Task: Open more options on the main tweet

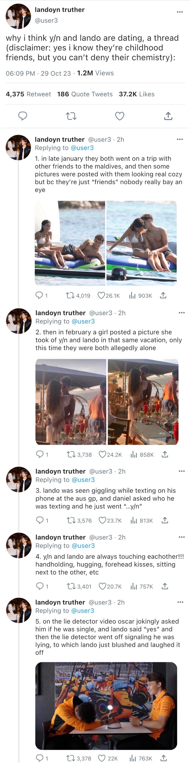Action: (180, 12)
